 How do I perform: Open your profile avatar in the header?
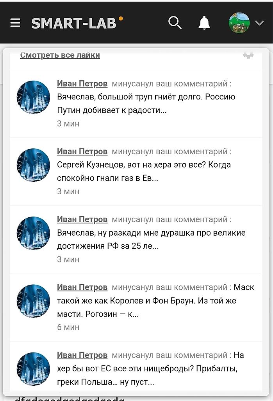pos(239,23)
